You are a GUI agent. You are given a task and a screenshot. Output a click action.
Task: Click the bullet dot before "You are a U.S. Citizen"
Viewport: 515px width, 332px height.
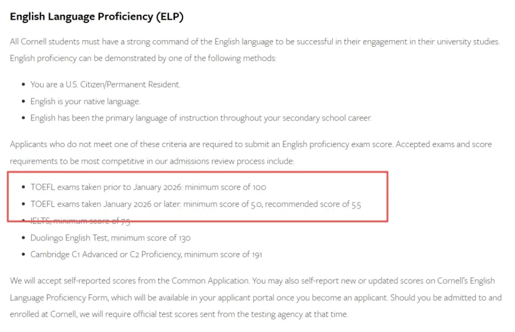[x=24, y=85]
